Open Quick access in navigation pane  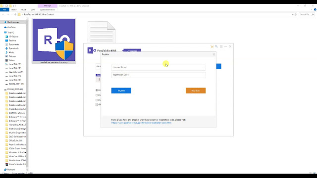(x=13, y=22)
